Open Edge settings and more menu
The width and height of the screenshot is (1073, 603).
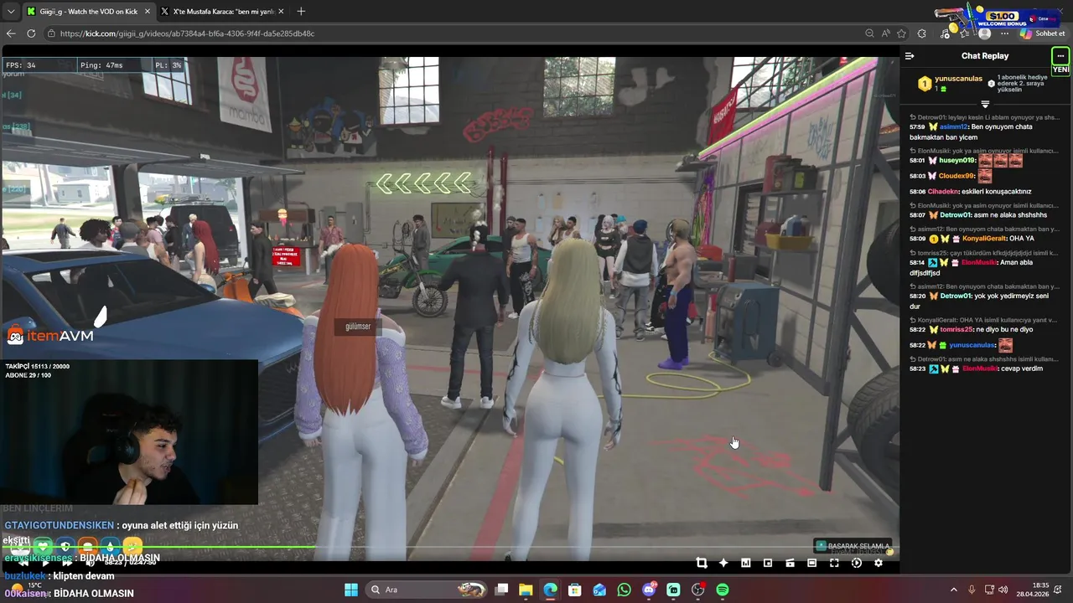1004,33
